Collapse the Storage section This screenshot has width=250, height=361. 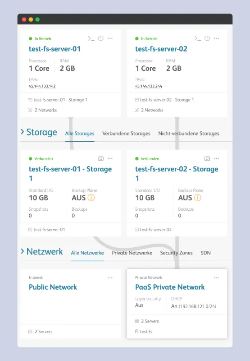[22, 132]
